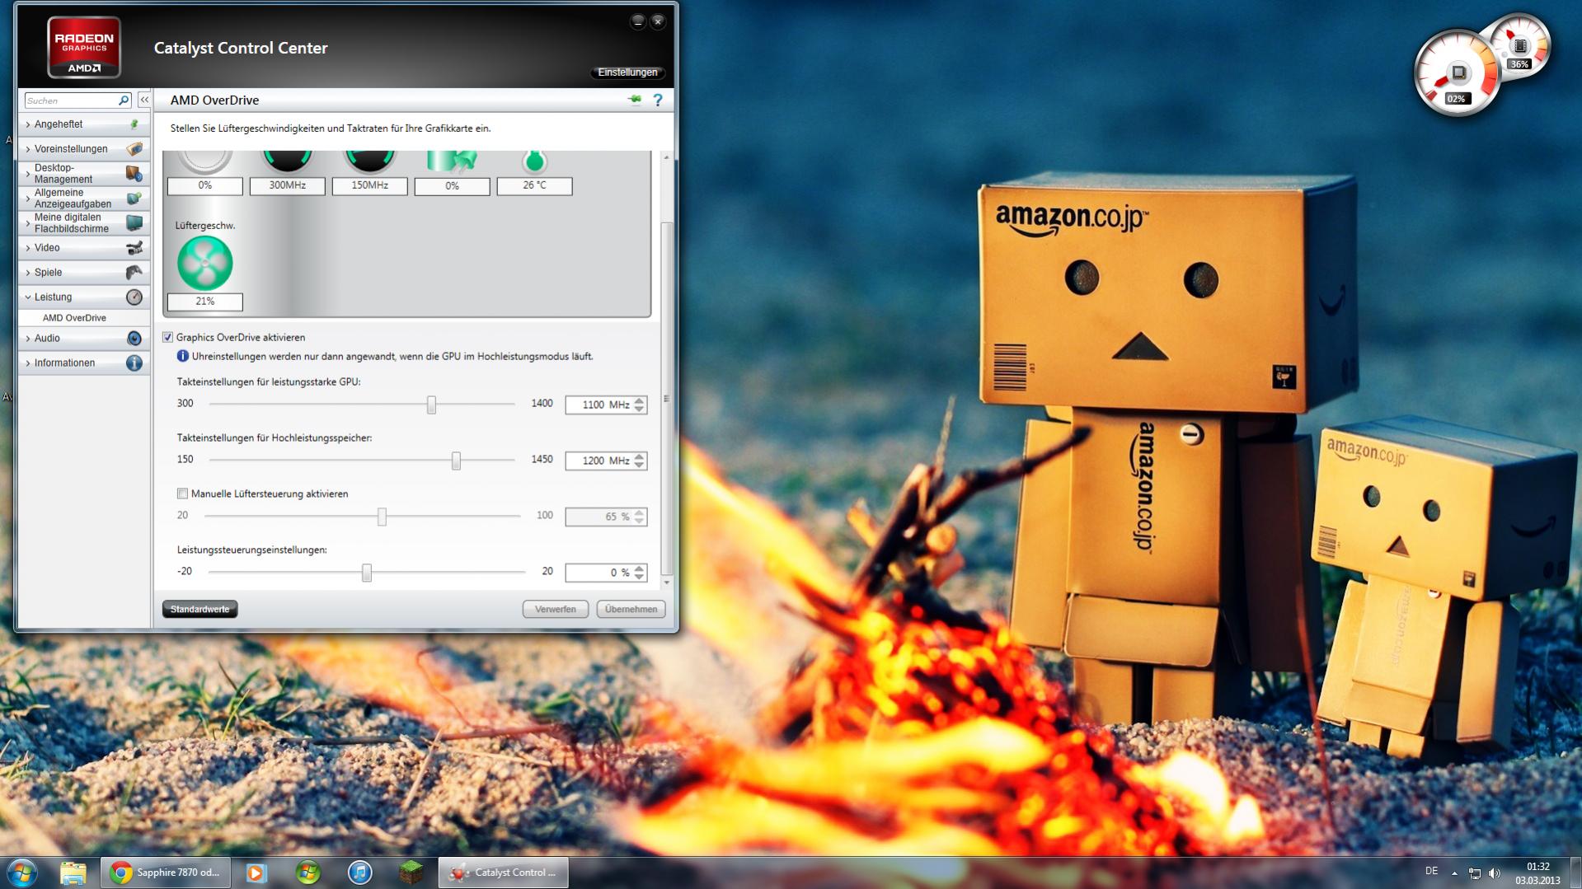Click the magnifier icon in the Suchen box
The width and height of the screenshot is (1582, 889).
[x=124, y=101]
